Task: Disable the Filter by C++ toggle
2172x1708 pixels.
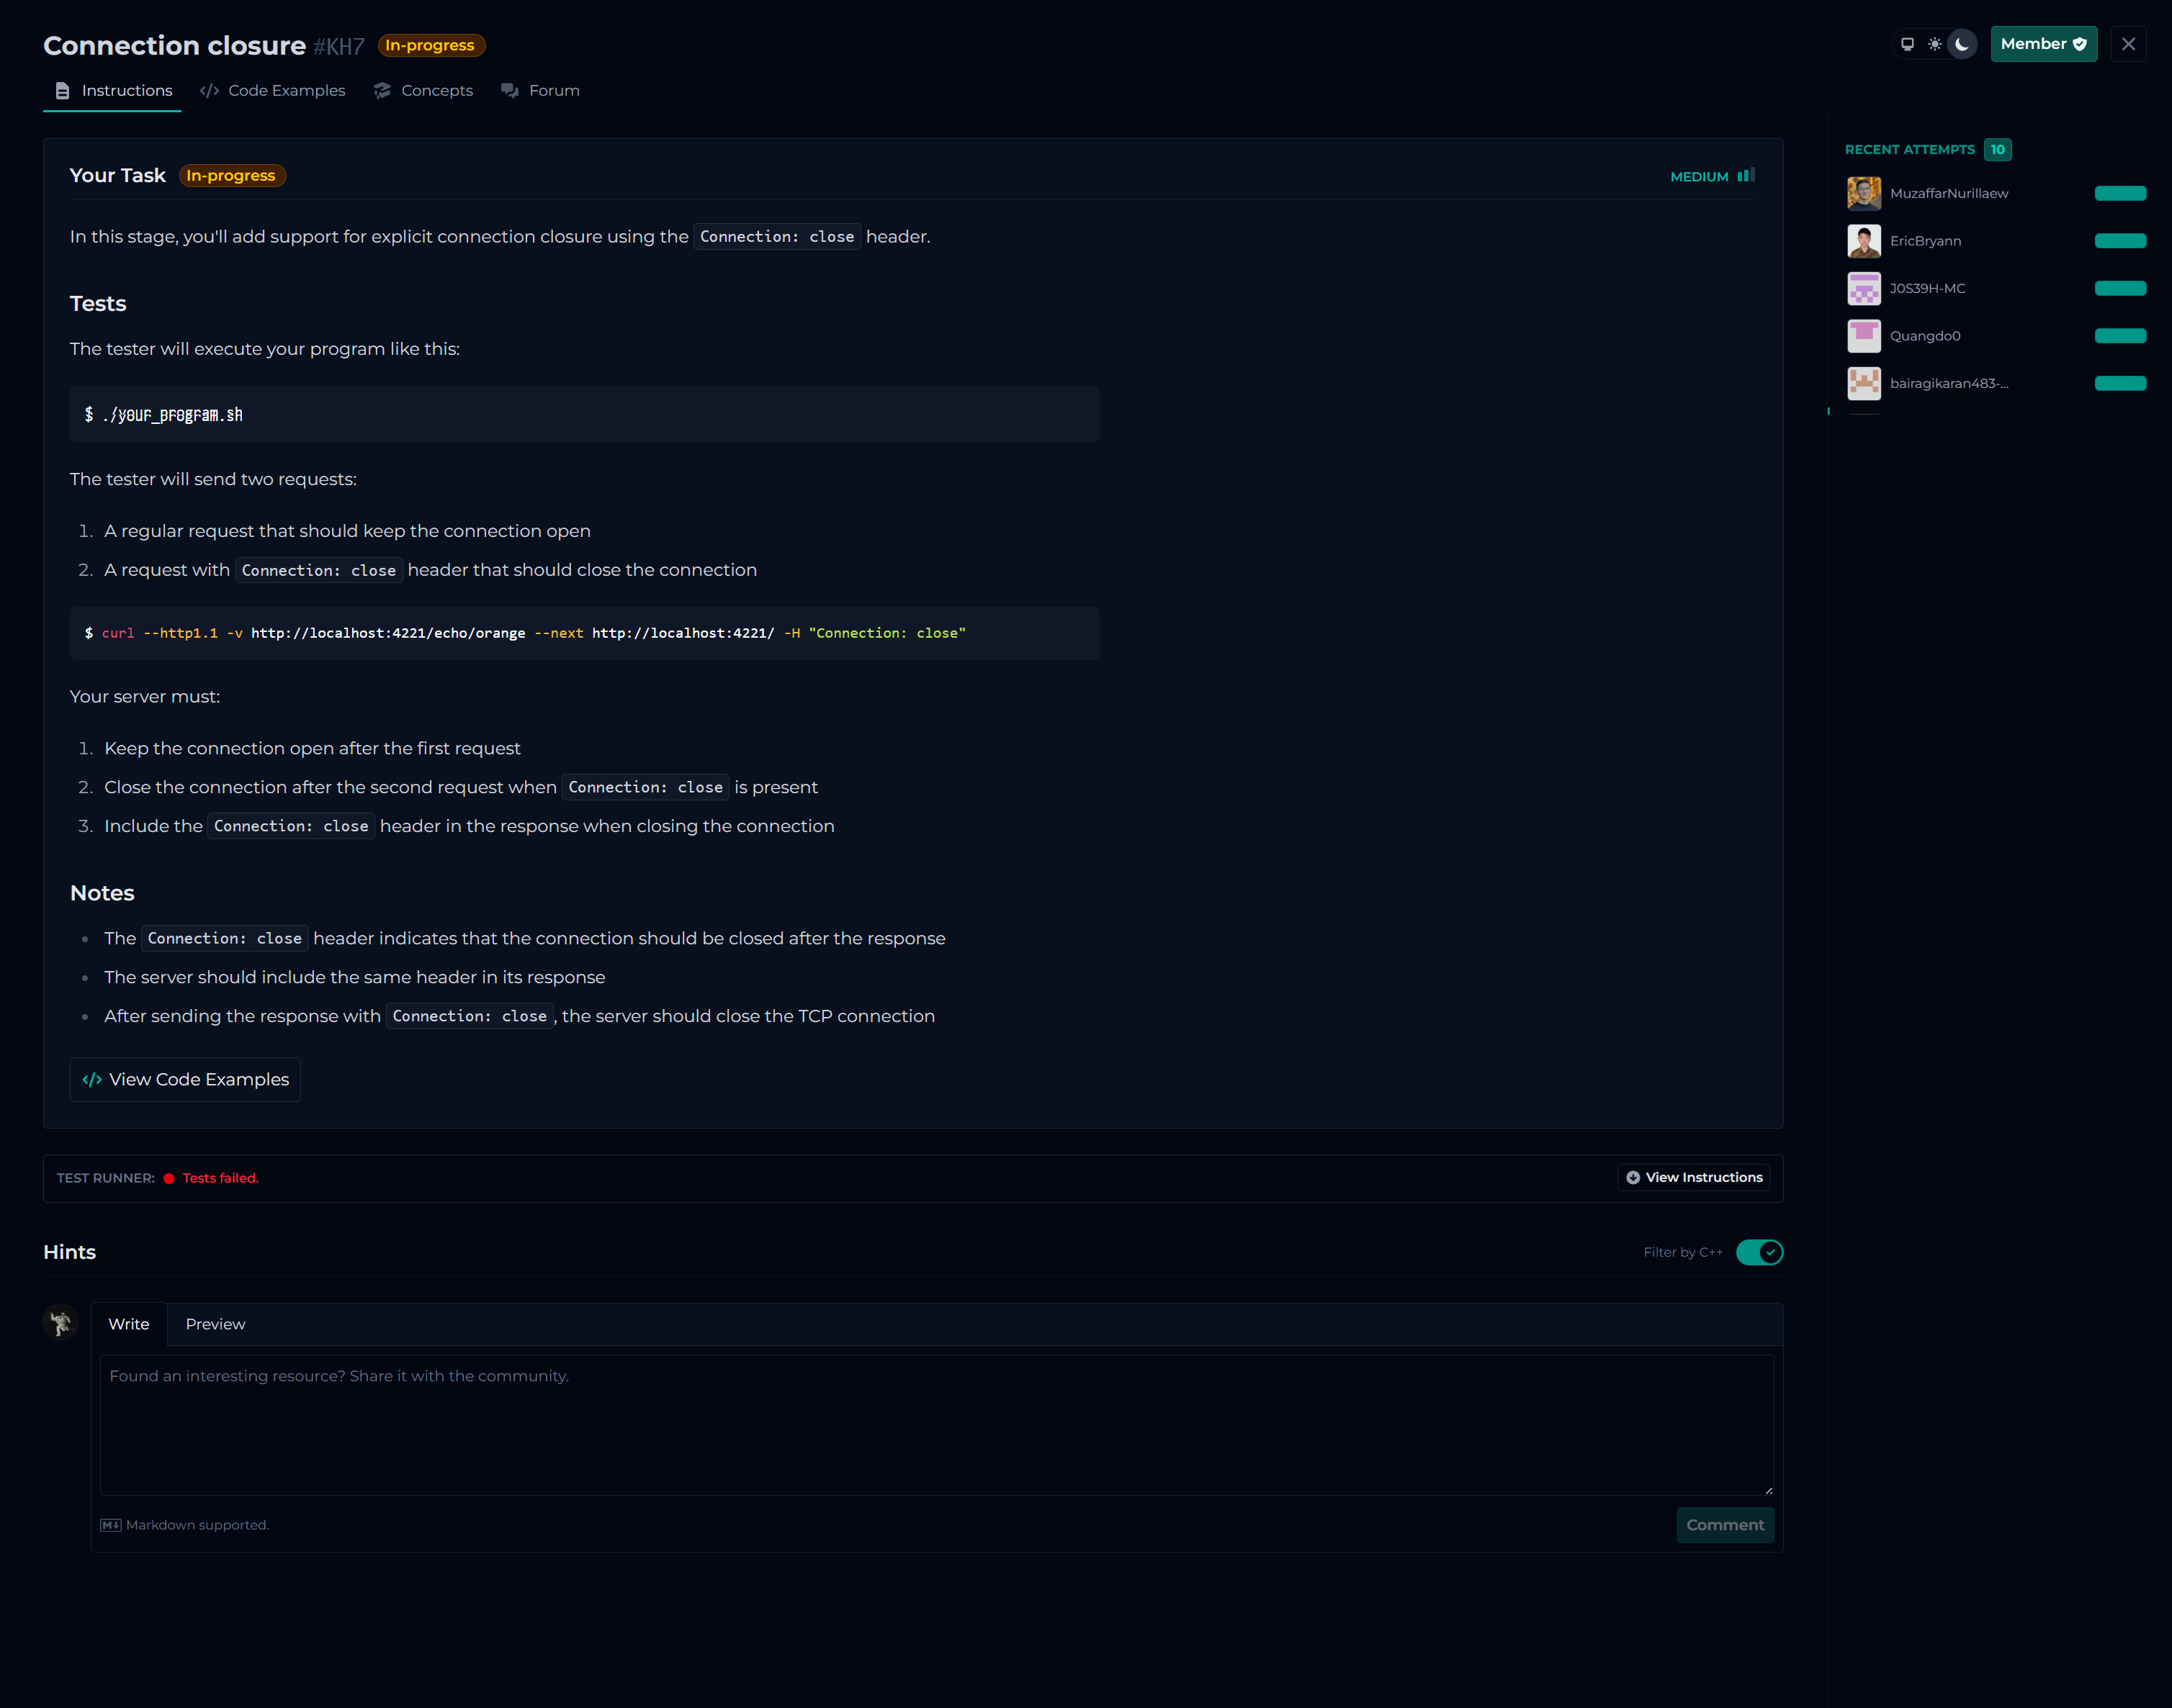Action: pos(1759,1252)
